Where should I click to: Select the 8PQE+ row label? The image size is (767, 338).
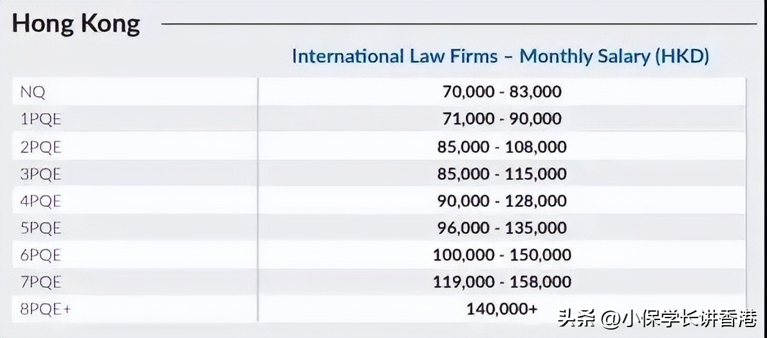45,309
